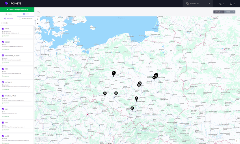Open the DW7N421 location entry
240x144 pixels.
coord(8,82)
